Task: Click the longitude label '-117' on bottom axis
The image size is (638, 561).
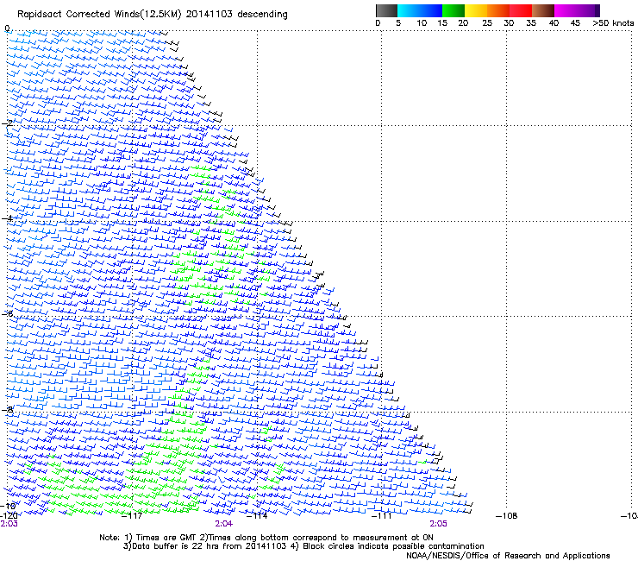Action: tap(132, 516)
